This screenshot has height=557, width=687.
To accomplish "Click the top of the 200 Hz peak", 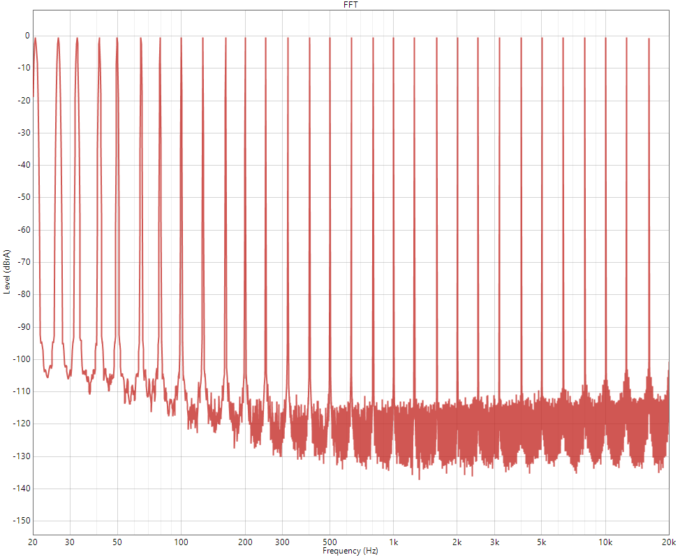I will pyautogui.click(x=245, y=38).
